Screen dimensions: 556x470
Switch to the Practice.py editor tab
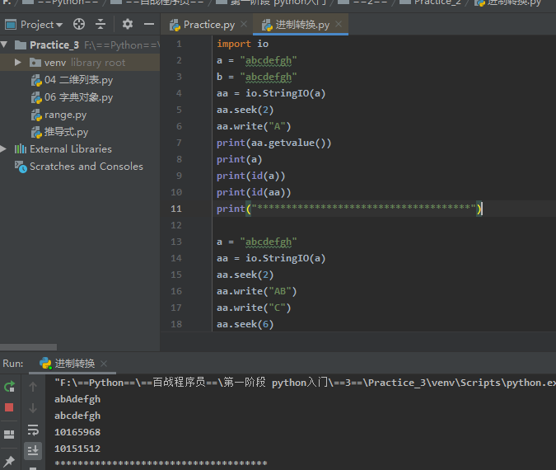click(x=209, y=25)
